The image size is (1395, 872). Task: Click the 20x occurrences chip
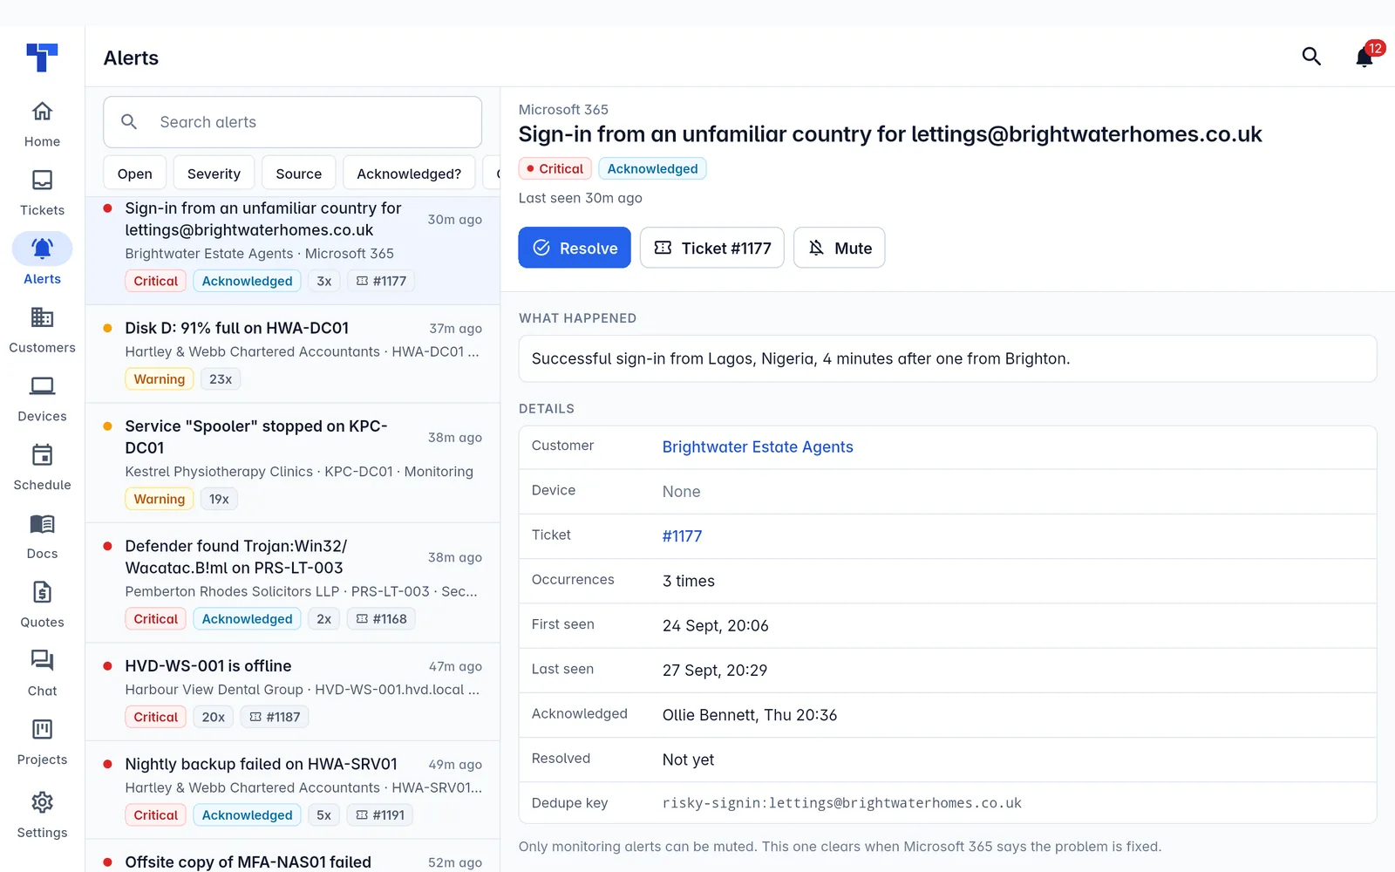[214, 717]
